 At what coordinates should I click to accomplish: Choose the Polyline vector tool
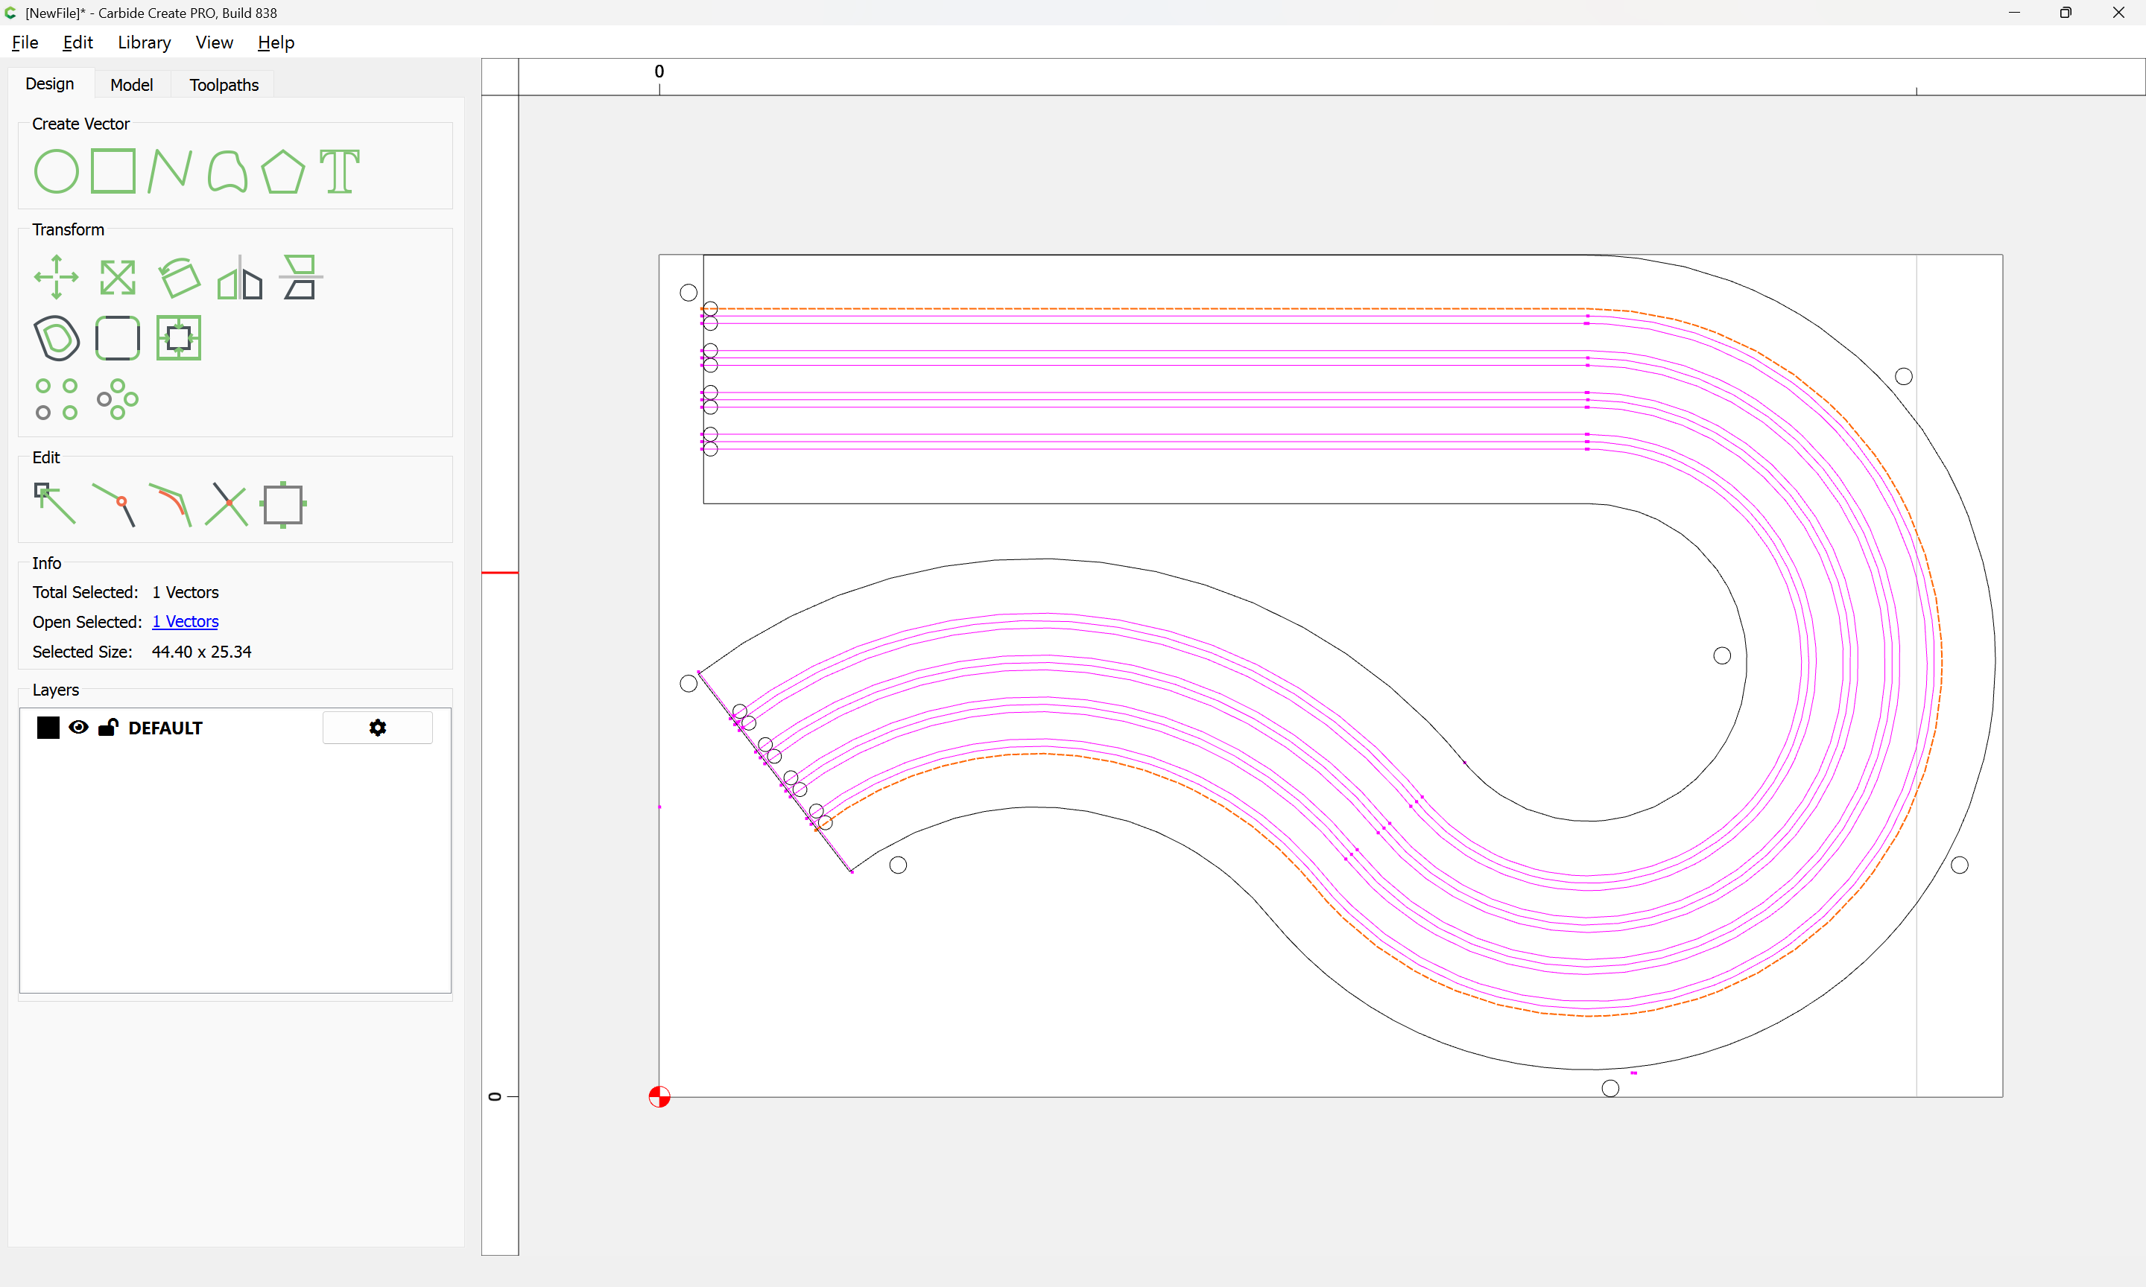click(169, 171)
